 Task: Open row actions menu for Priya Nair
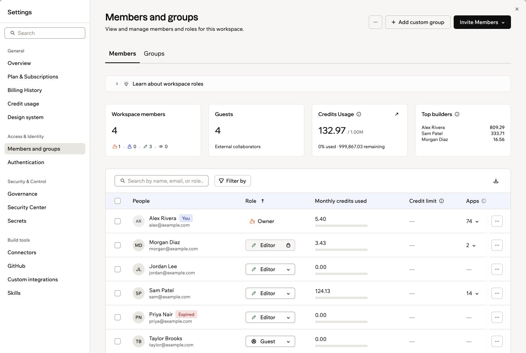coord(497,317)
